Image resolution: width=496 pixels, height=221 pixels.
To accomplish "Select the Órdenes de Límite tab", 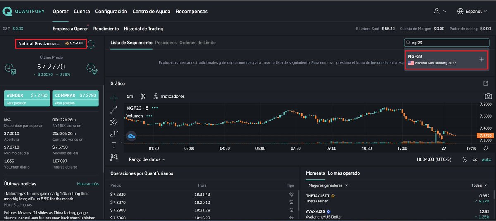I will (198, 43).
